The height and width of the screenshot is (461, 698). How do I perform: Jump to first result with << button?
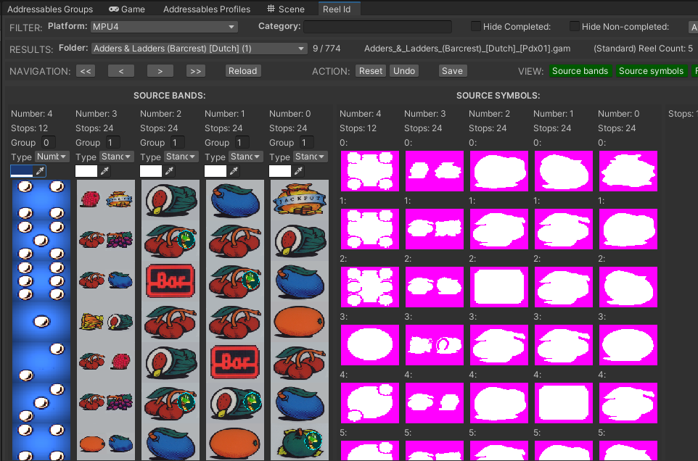(86, 71)
